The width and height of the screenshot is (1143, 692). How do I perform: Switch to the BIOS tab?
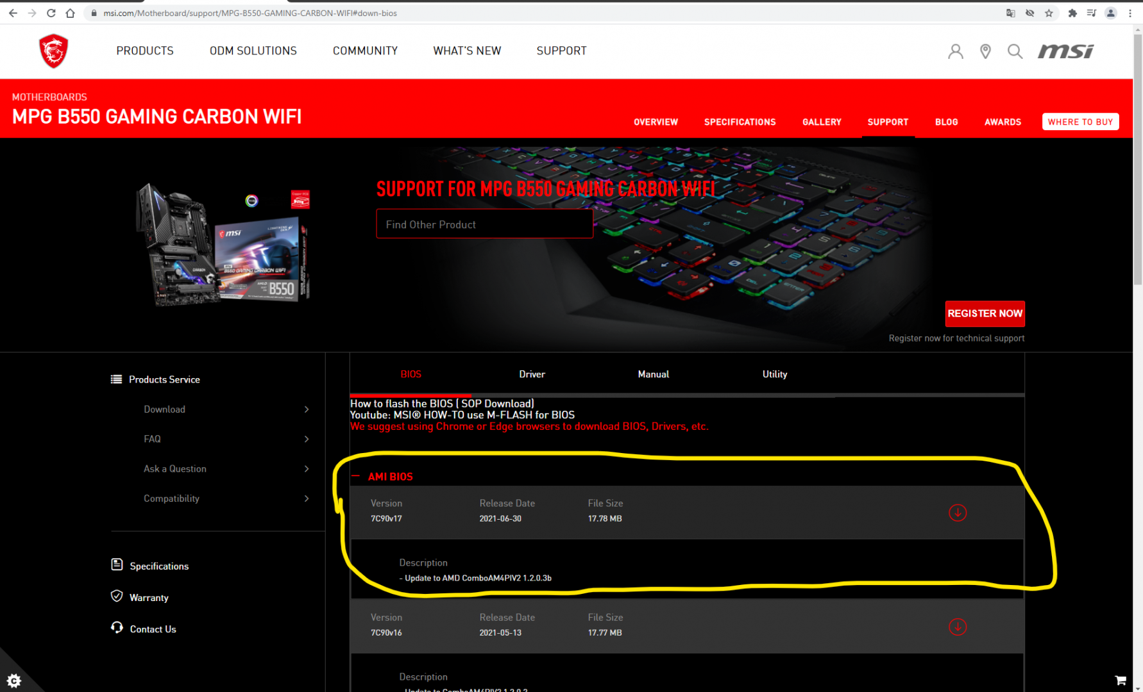coord(411,374)
